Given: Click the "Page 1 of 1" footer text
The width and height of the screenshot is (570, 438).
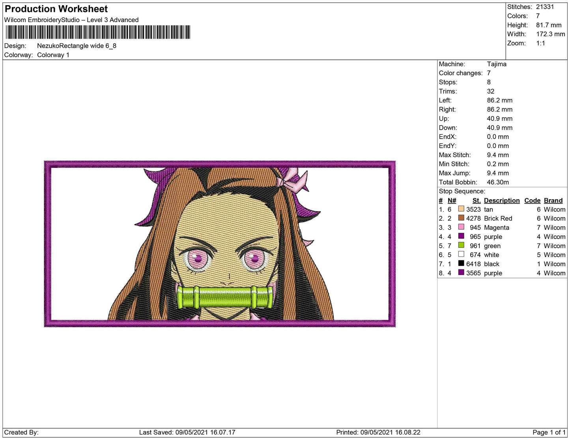Looking at the screenshot, I should (549, 432).
